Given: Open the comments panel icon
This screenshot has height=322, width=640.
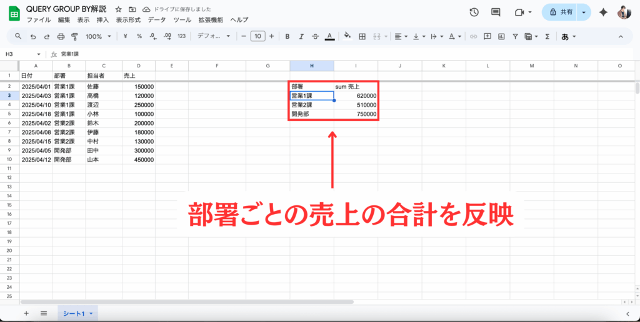Looking at the screenshot, I should (496, 12).
